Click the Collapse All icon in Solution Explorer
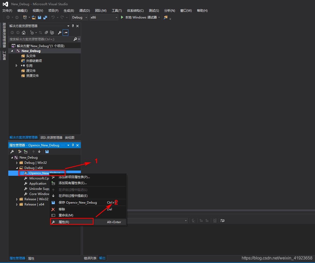 [x=46, y=33]
